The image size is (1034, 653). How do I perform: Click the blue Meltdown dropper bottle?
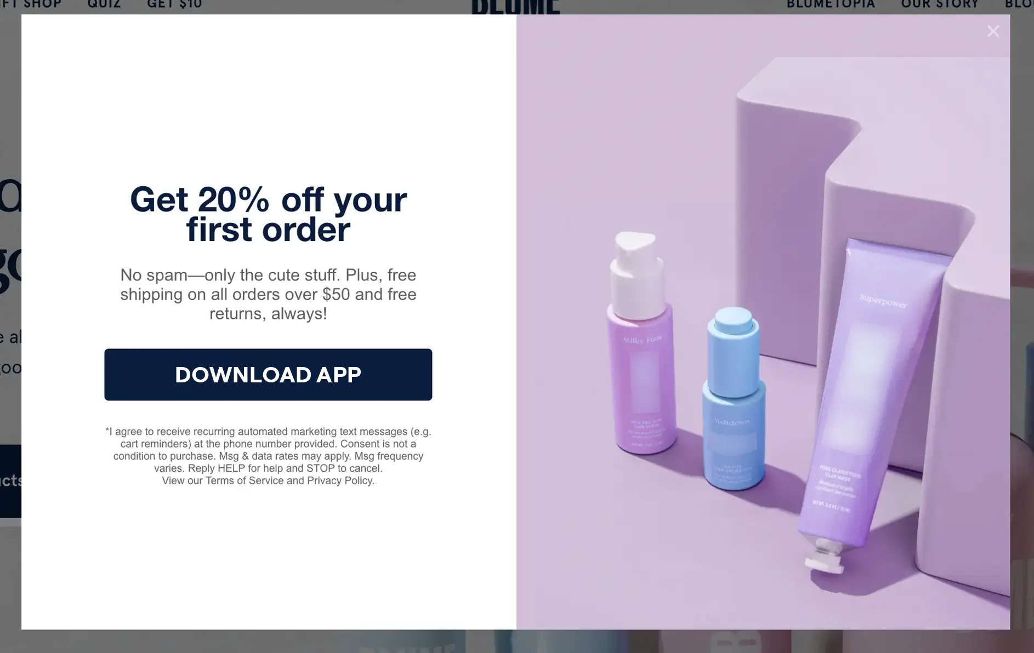(x=734, y=398)
